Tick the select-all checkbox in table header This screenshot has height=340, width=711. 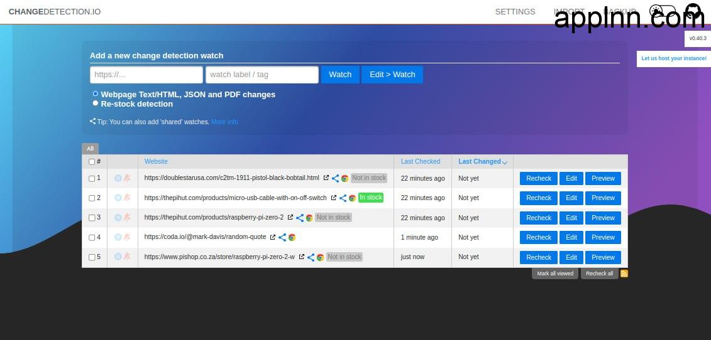tap(92, 162)
